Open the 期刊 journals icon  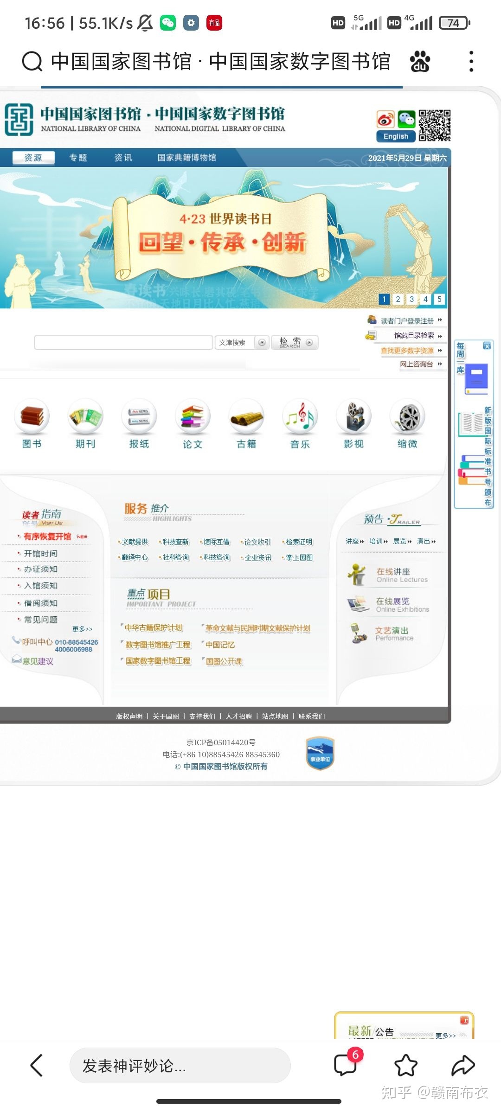point(85,424)
